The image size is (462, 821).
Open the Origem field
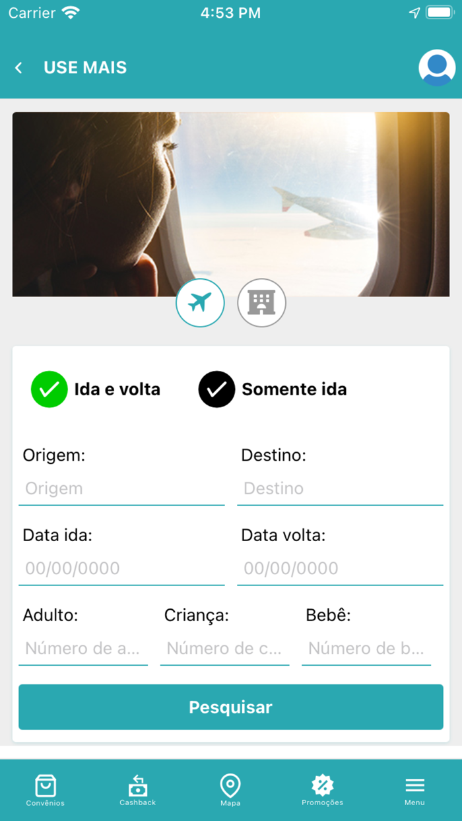pyautogui.click(x=121, y=488)
